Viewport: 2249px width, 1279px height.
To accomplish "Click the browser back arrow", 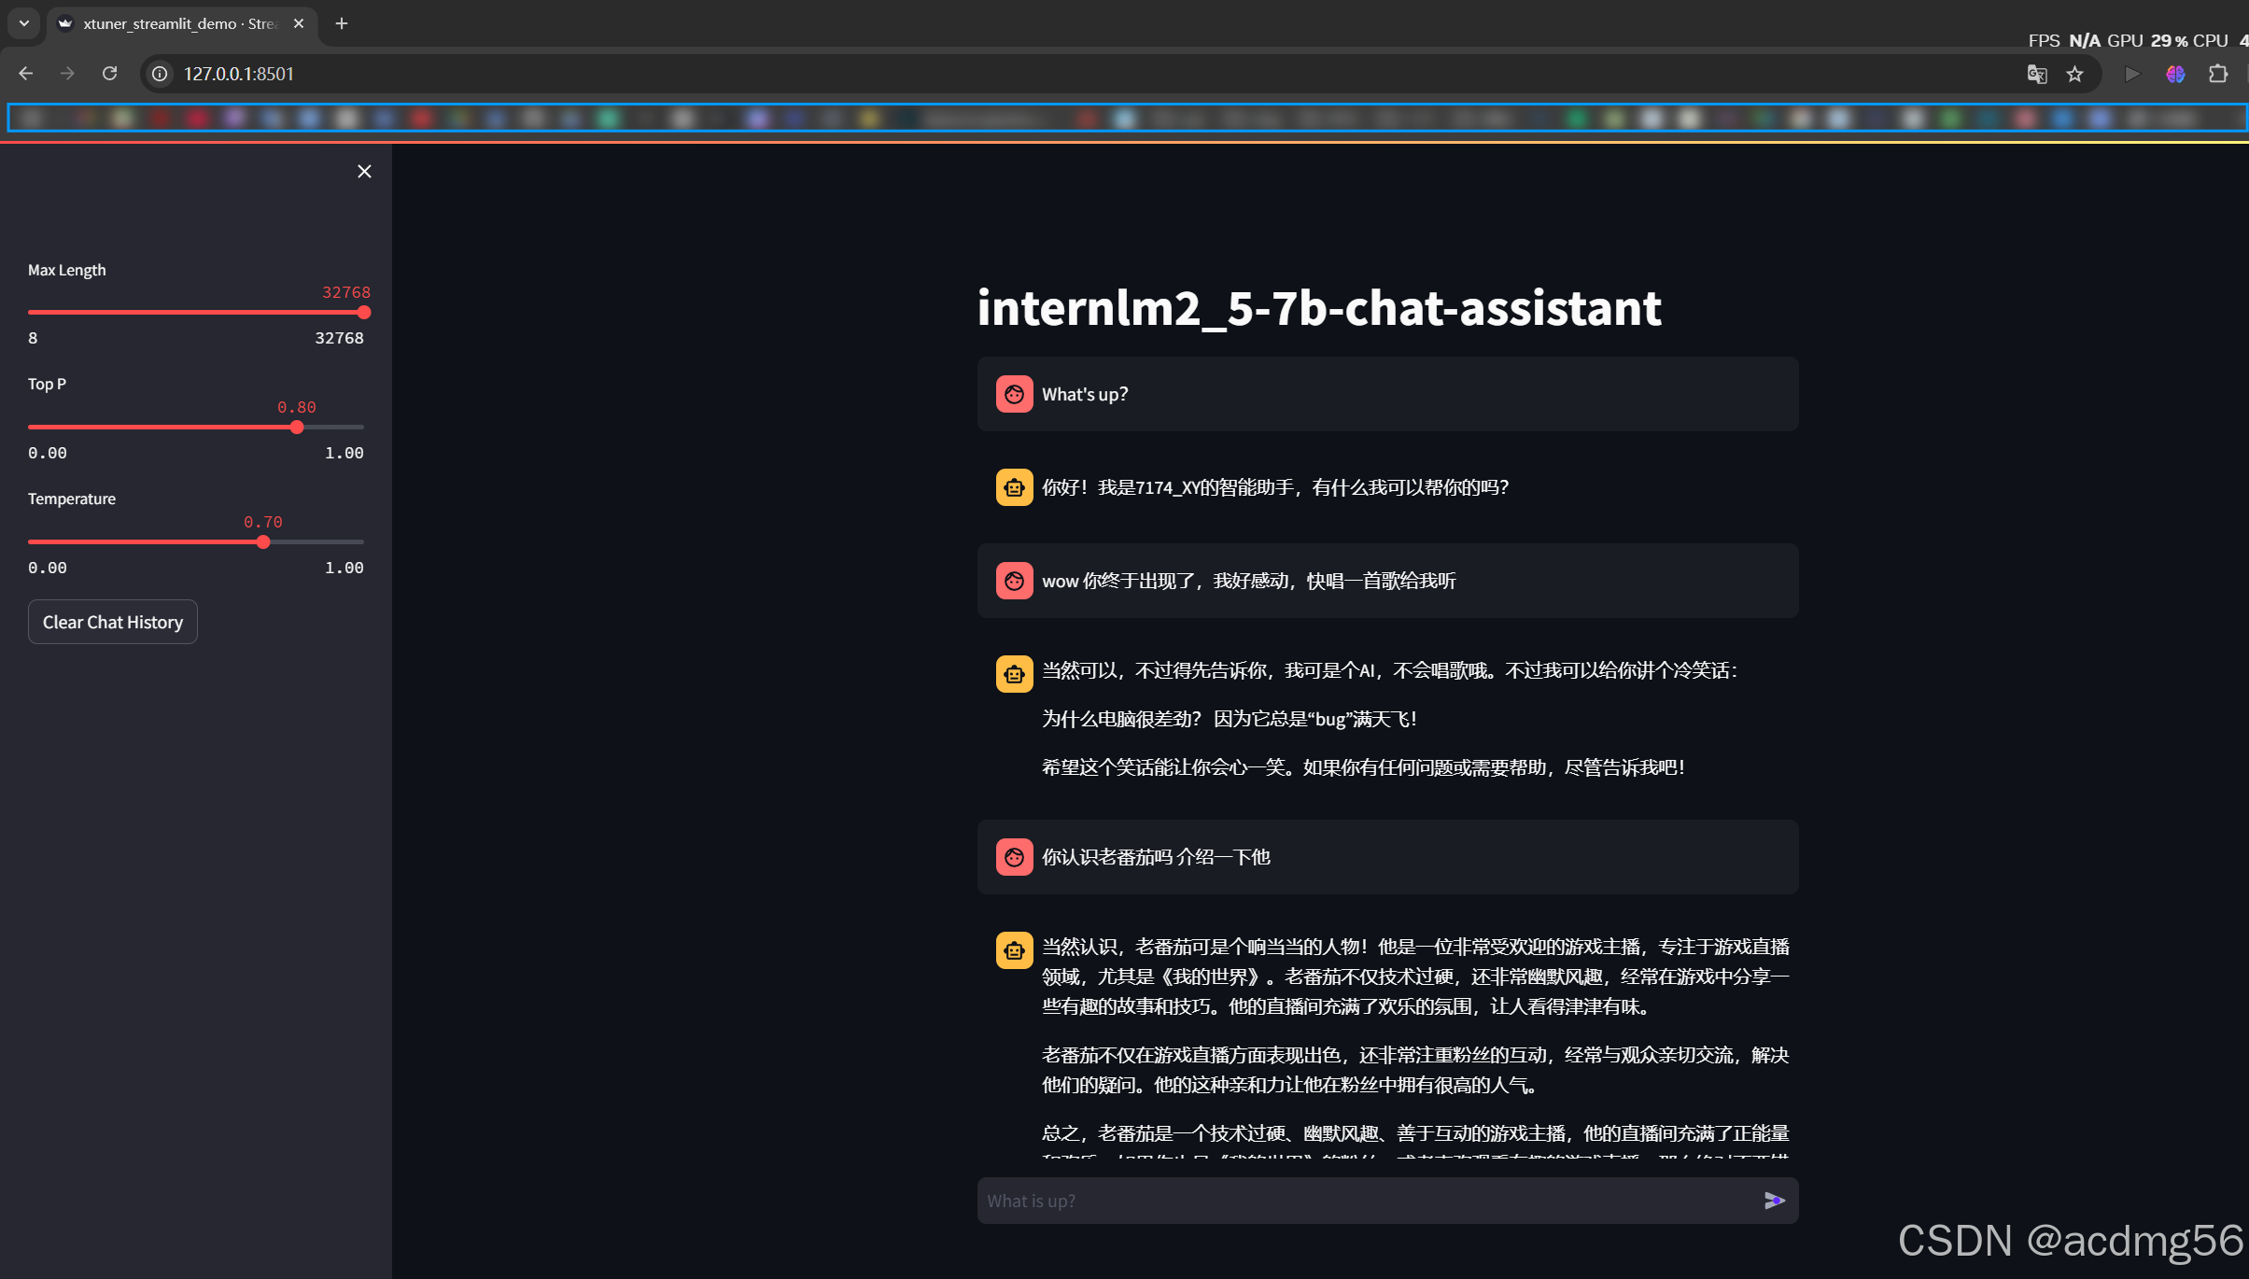I will pos(26,74).
